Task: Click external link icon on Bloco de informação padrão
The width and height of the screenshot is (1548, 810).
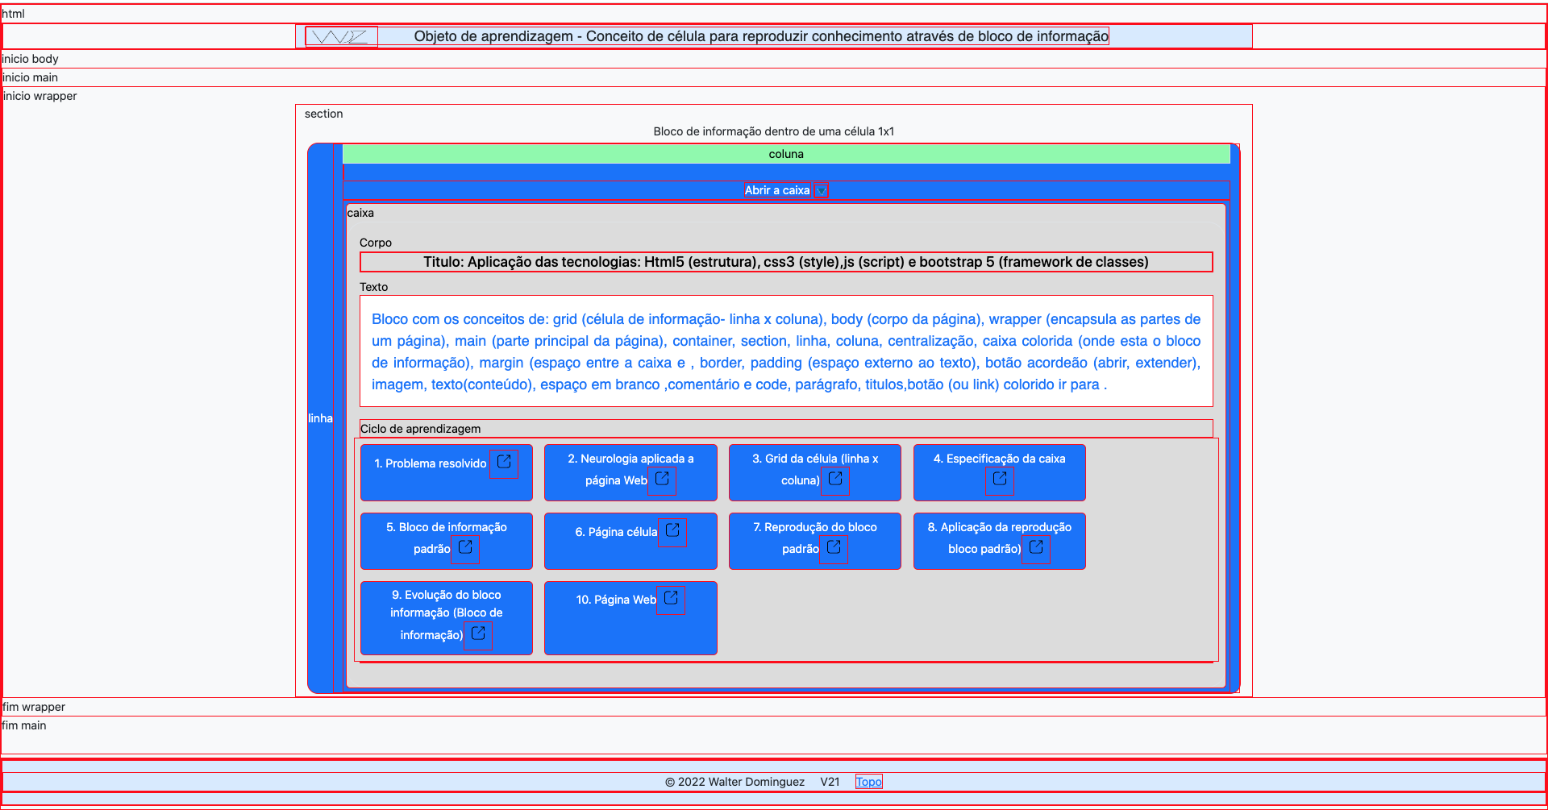Action: [x=465, y=548]
